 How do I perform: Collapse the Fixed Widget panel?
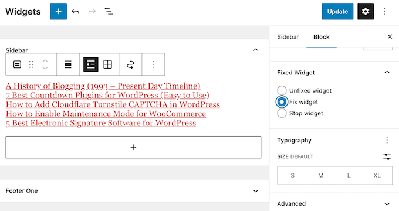[387, 73]
